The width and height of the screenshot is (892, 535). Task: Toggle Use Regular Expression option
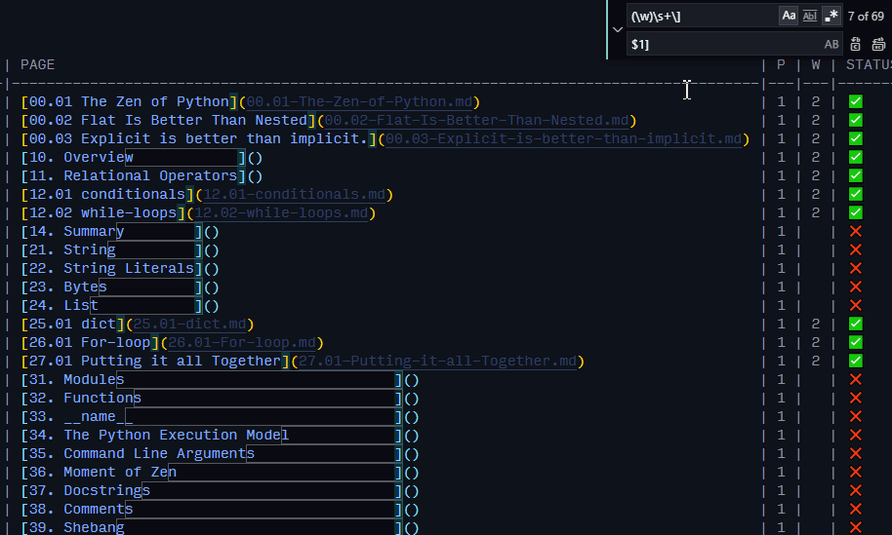[831, 16]
